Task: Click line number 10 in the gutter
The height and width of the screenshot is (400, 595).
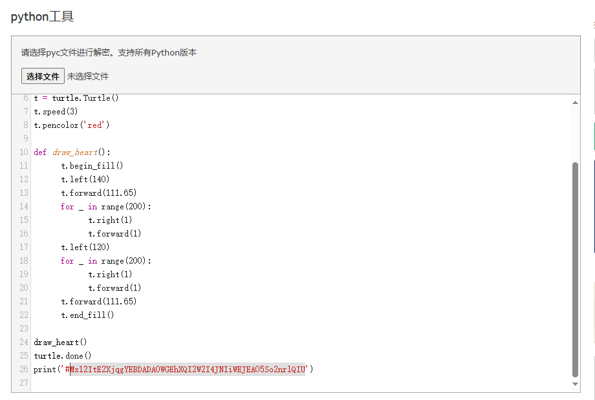Action: 24,153
